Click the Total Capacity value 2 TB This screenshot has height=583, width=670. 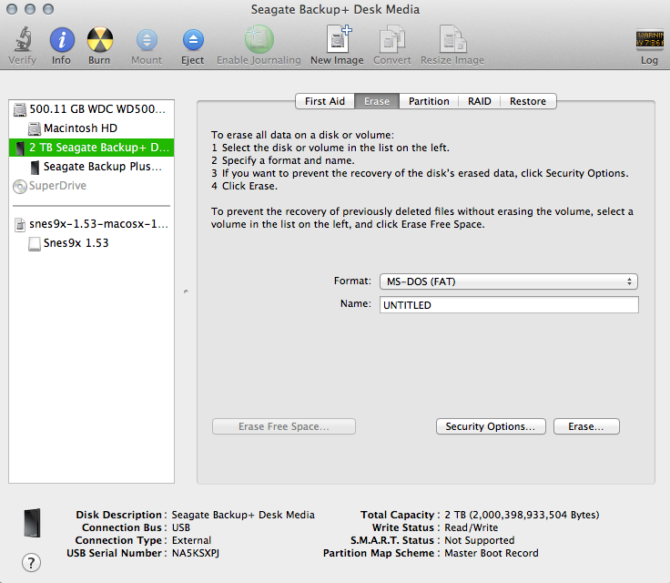pos(522,515)
